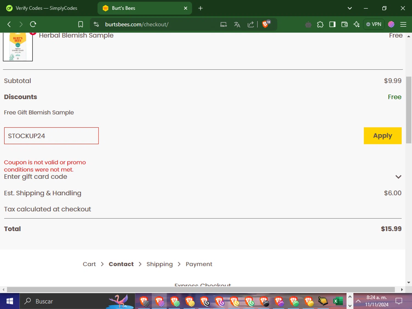Open the Payment breadcrumb step
This screenshot has height=309, width=412.
(199, 264)
